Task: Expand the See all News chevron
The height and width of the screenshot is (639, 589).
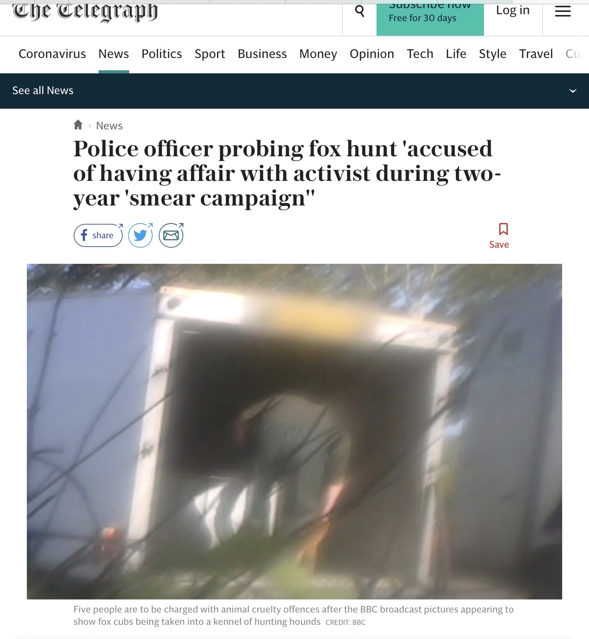Action: pos(573,91)
